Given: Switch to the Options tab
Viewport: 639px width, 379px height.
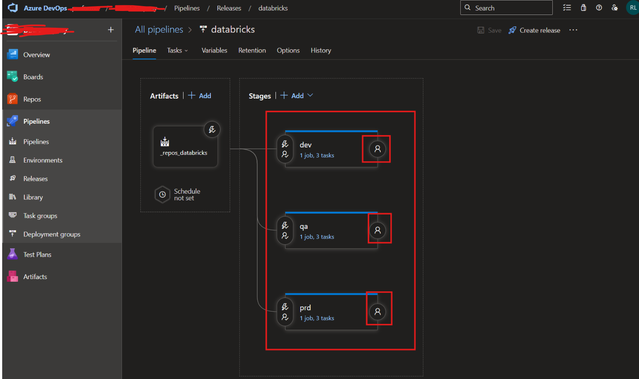Looking at the screenshot, I should tap(288, 50).
